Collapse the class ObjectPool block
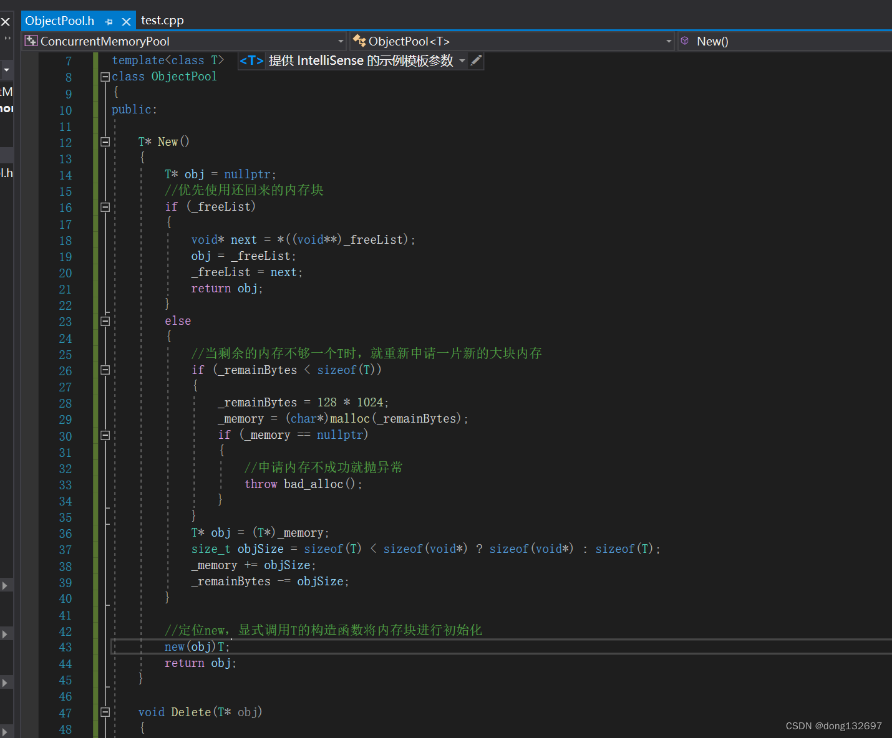 click(x=105, y=77)
